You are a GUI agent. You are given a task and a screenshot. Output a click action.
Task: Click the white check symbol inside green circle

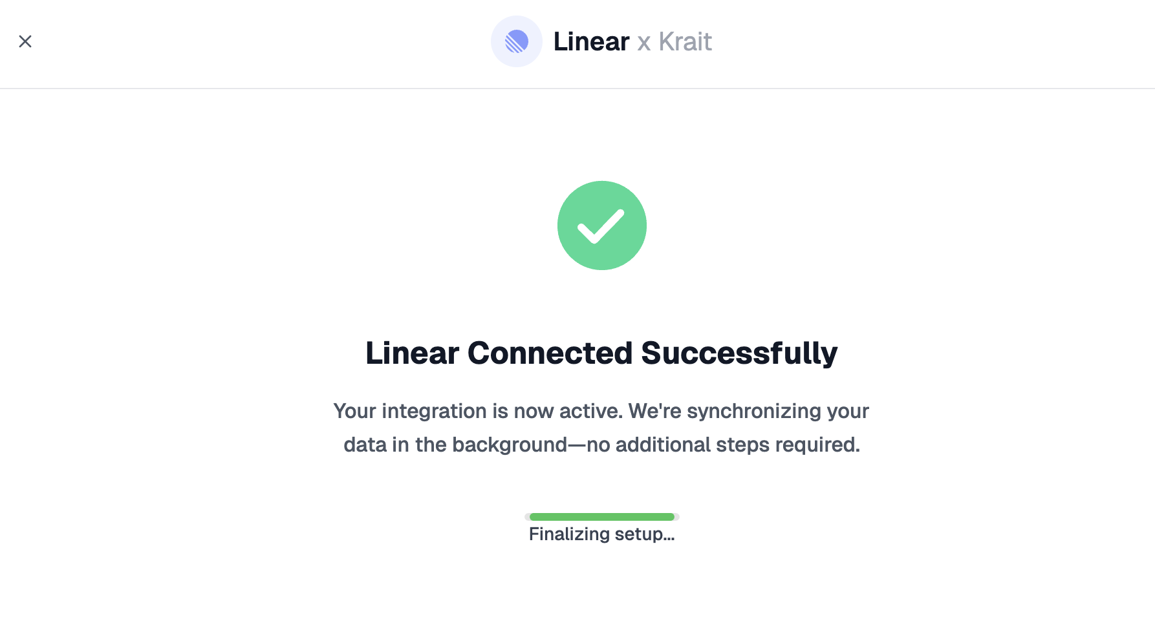pos(601,225)
